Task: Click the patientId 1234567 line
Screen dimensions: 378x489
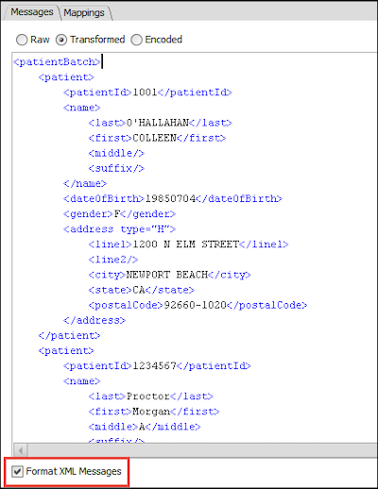Action: [x=157, y=365]
